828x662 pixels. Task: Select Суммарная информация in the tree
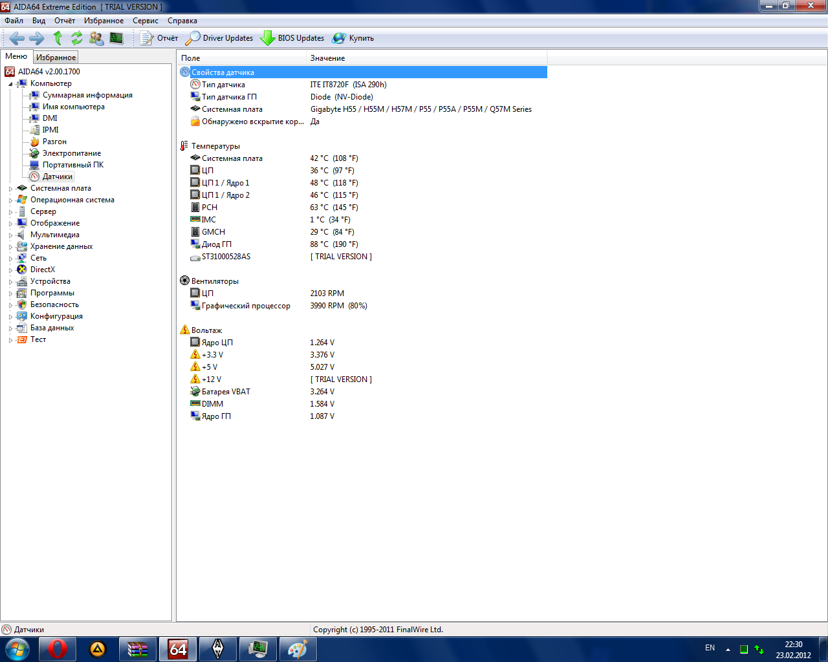click(x=81, y=95)
